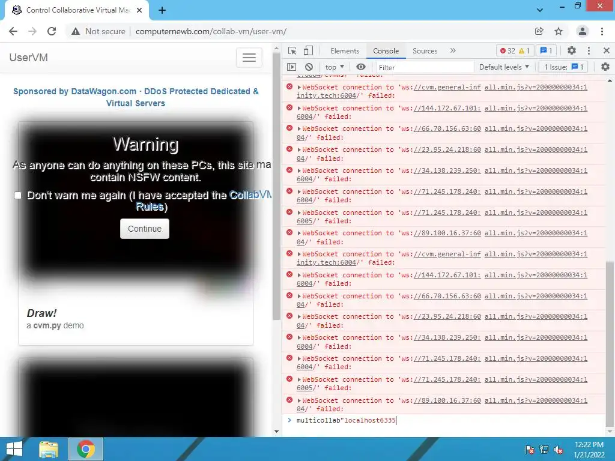Clear the console
This screenshot has width=615, height=461.
[309, 67]
